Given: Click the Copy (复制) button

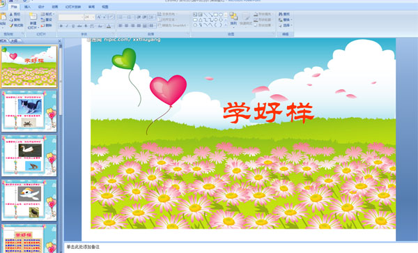Looking at the screenshot, I should click(x=15, y=20).
